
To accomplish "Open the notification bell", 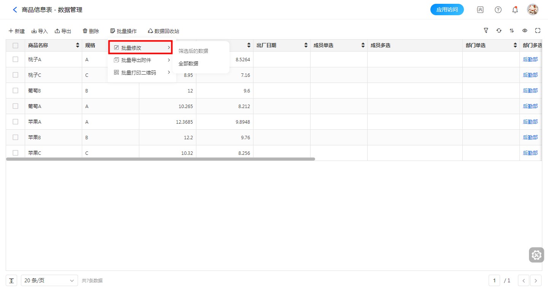I will coord(515,10).
